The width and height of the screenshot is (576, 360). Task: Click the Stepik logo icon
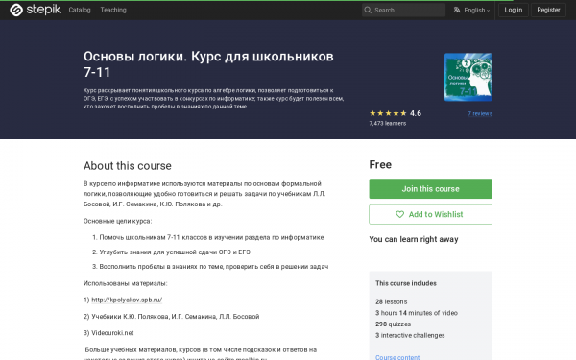(16, 10)
